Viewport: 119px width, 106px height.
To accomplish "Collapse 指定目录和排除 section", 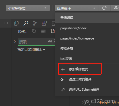I will [x=31, y=50].
